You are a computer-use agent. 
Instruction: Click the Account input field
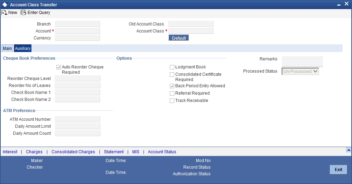77,31
